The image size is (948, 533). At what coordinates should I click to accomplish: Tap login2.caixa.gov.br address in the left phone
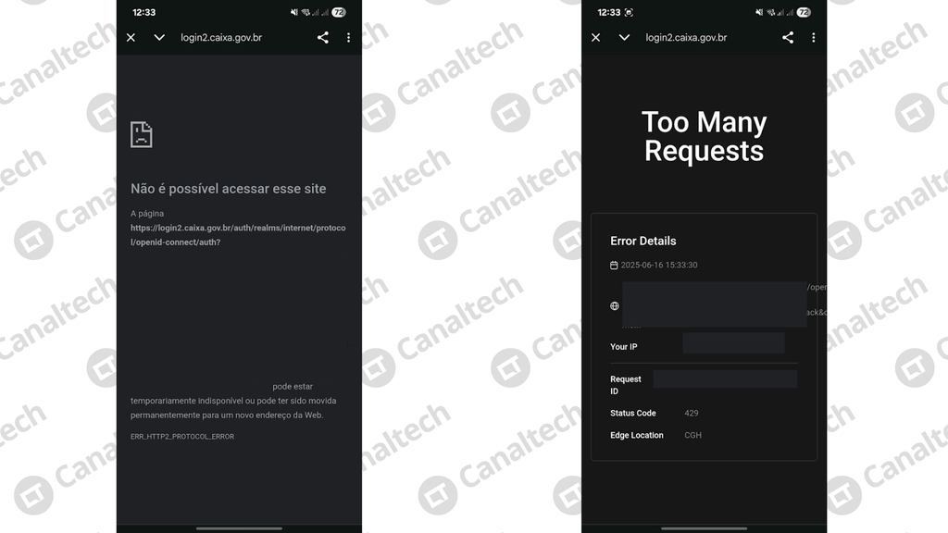coord(221,37)
